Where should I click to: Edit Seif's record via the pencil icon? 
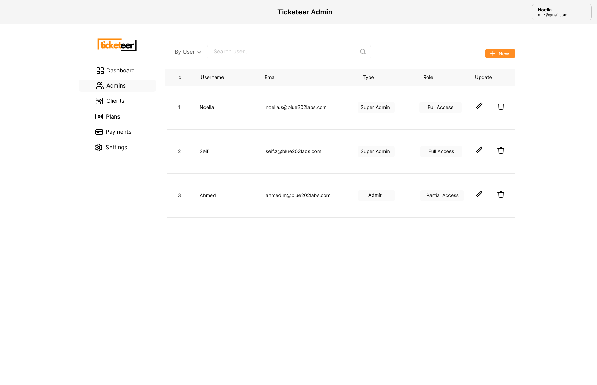click(479, 150)
